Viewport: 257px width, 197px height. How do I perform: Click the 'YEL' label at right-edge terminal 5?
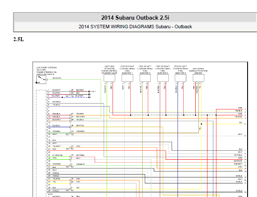(x=240, y=122)
